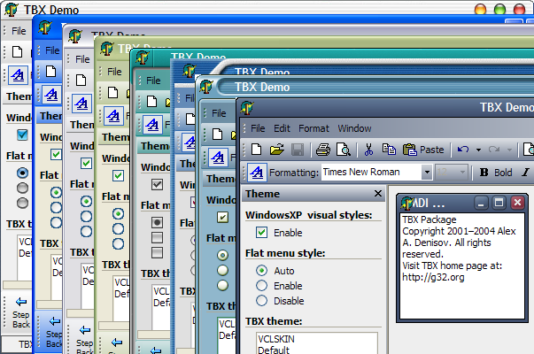Click the Print Preview icon
The height and width of the screenshot is (354, 534).
pyautogui.click(x=343, y=150)
